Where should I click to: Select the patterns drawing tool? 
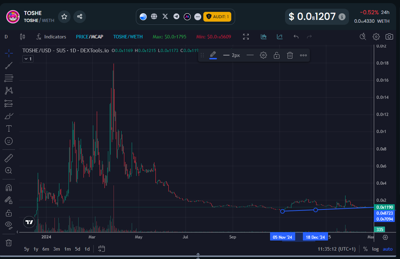[9, 91]
